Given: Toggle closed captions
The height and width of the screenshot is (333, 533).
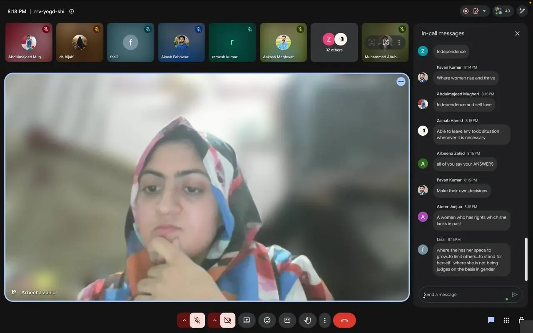Looking at the screenshot, I should click(287, 320).
